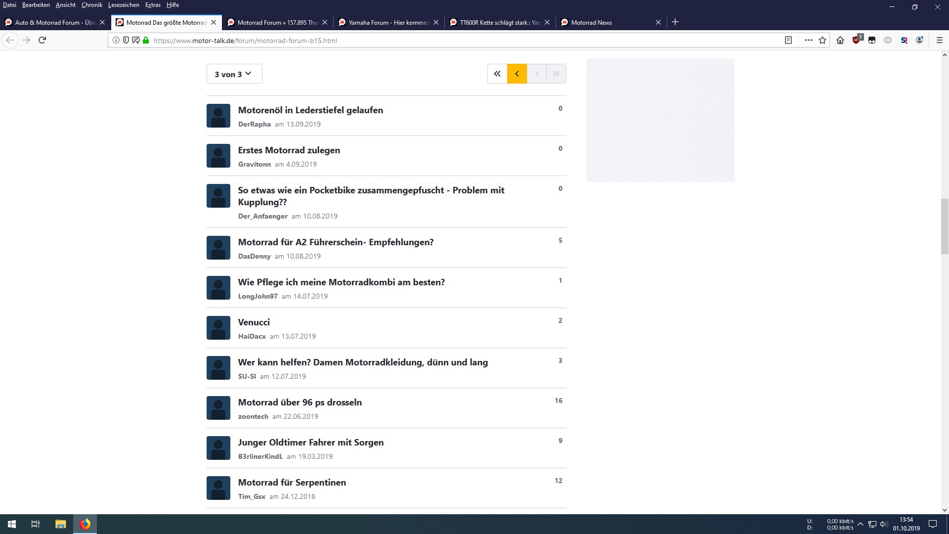Click the Firefox home button
Image resolution: width=949 pixels, height=534 pixels.
pyautogui.click(x=840, y=40)
